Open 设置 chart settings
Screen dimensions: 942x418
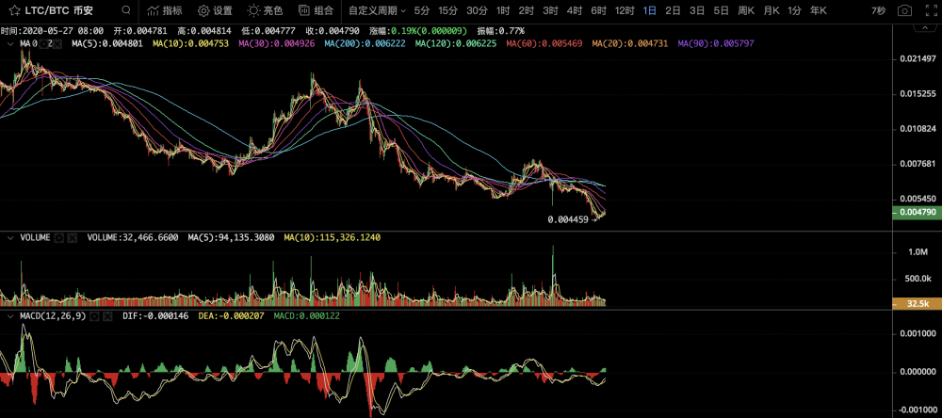click(215, 10)
